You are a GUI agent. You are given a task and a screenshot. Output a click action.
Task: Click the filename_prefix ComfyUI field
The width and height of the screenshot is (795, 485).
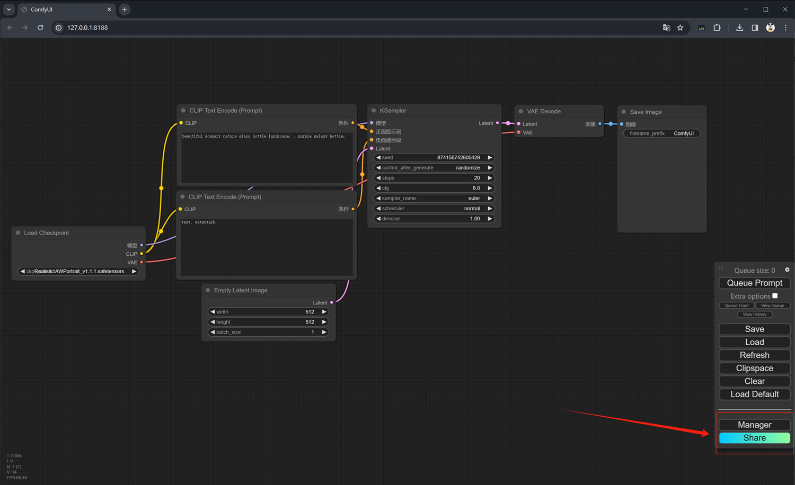(661, 133)
